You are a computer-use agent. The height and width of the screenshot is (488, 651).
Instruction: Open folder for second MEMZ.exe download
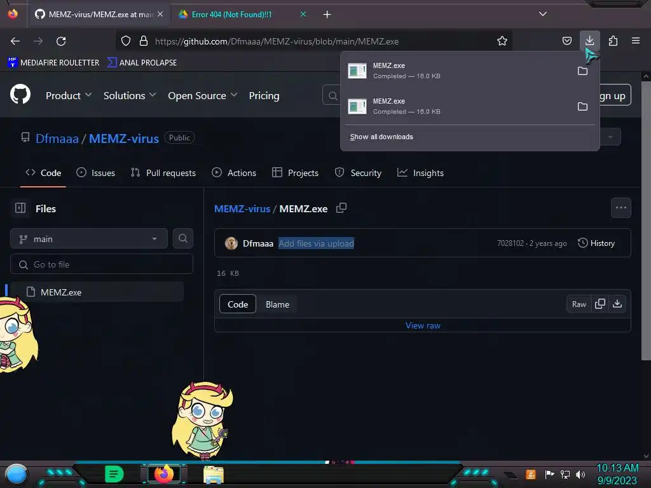(x=582, y=107)
